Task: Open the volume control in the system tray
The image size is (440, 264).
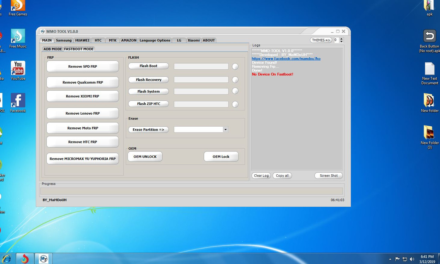Action: coord(412,259)
